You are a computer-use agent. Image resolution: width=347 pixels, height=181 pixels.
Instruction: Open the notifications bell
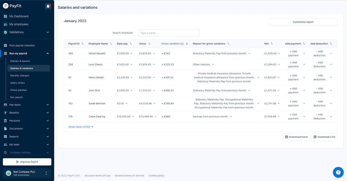tap(48, 6)
